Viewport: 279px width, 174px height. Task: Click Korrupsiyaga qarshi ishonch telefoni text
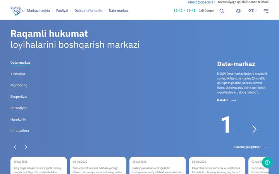coord(243,2)
